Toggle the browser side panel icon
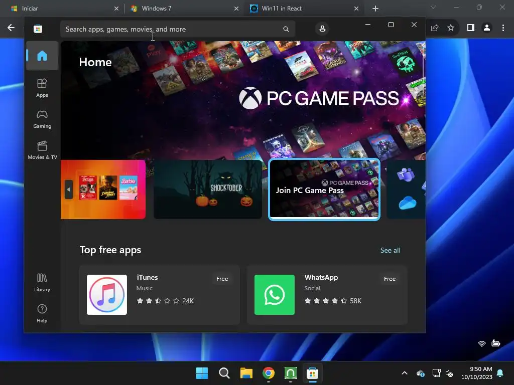 pos(471,28)
